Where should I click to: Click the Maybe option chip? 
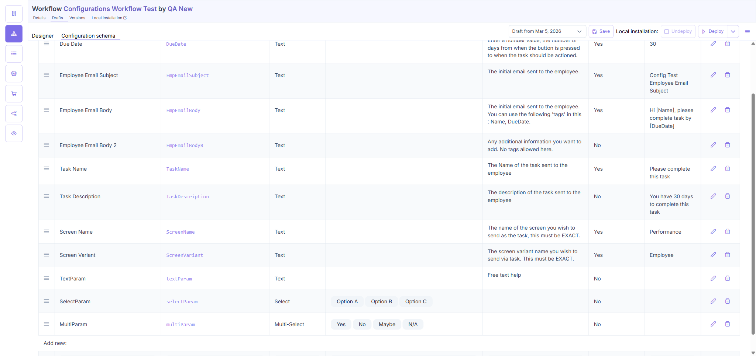tap(387, 324)
